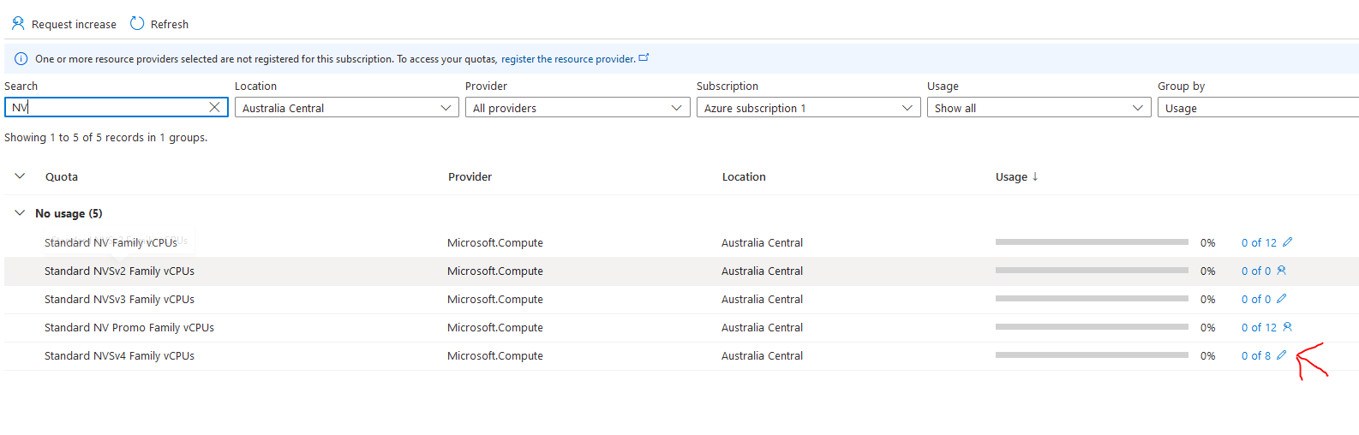
Task: Click the Refresh button label
Action: [x=170, y=24]
